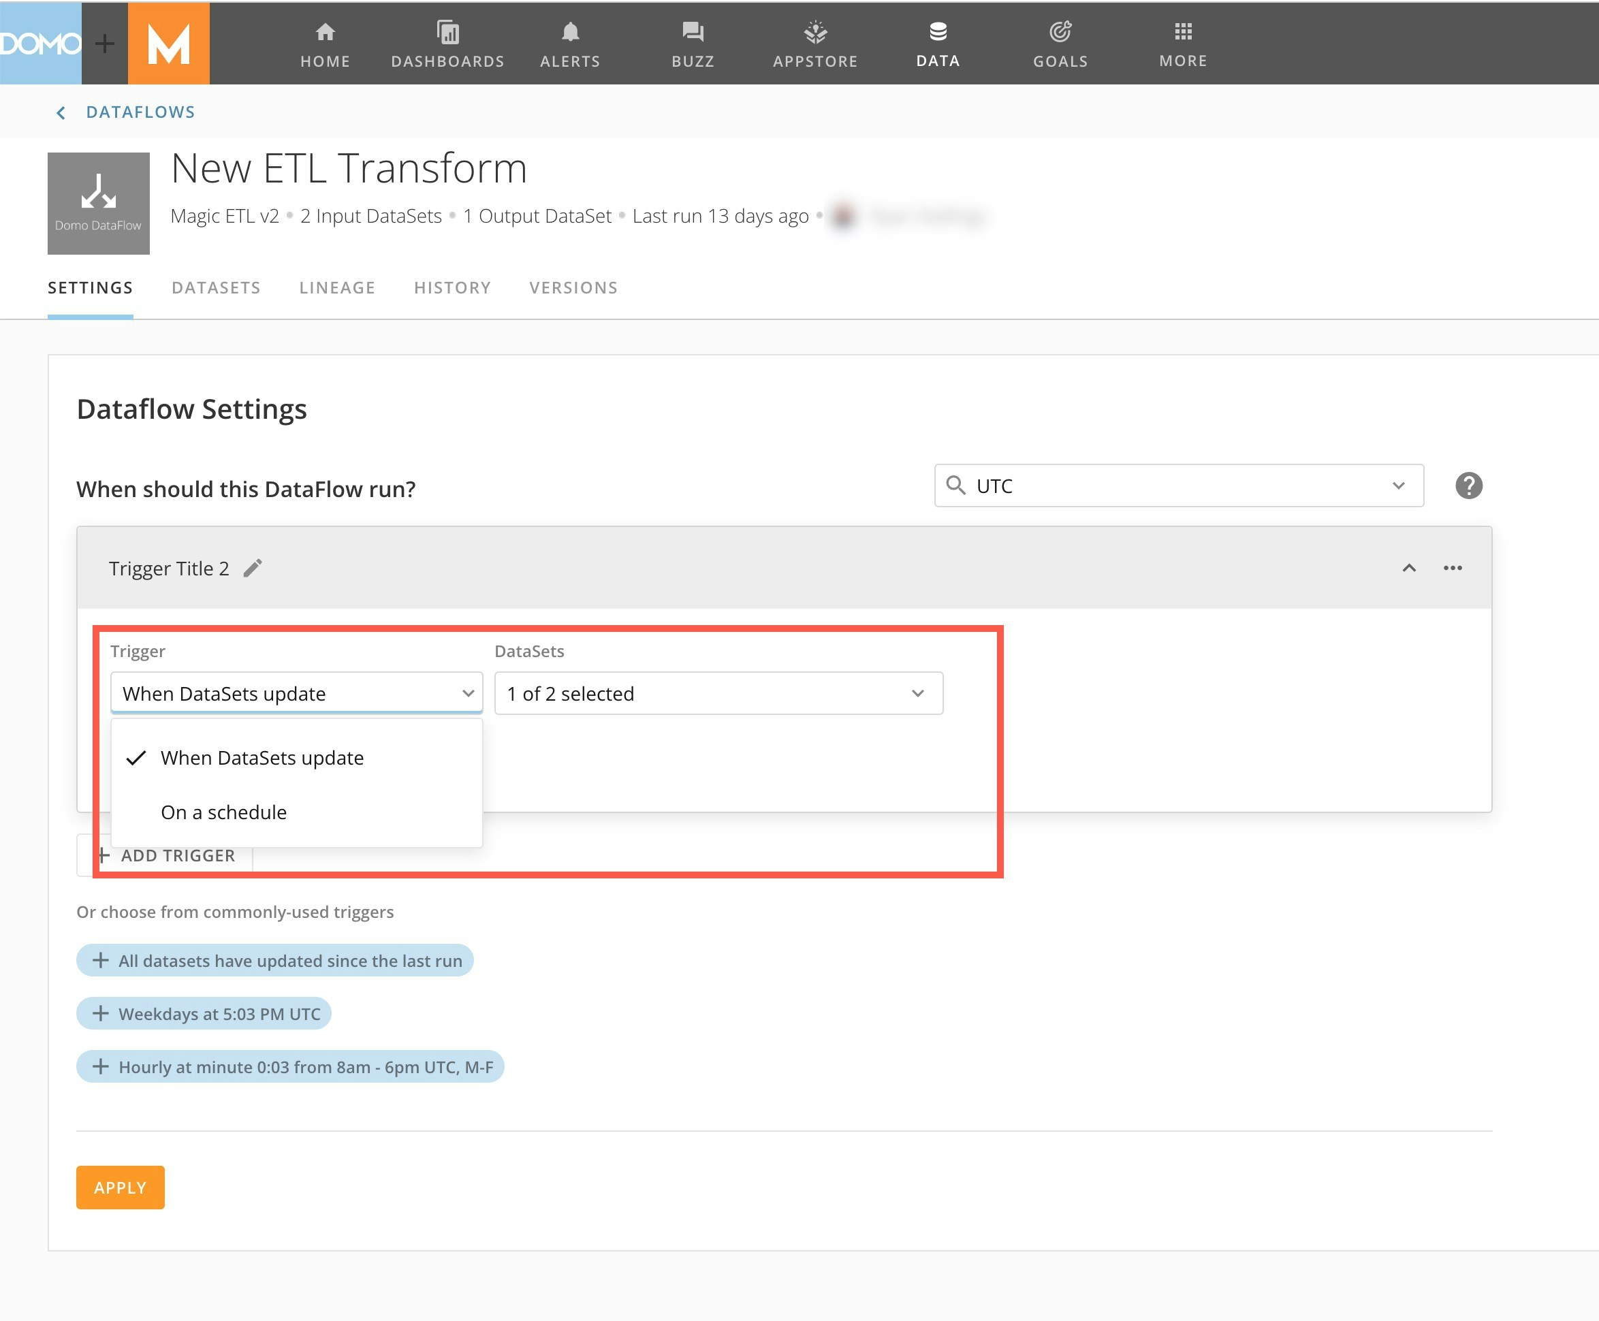Click the help question mark icon
1599x1321 pixels.
click(x=1468, y=486)
